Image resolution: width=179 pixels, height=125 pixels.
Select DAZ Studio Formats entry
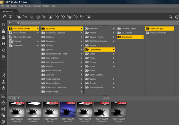click(x=24, y=29)
